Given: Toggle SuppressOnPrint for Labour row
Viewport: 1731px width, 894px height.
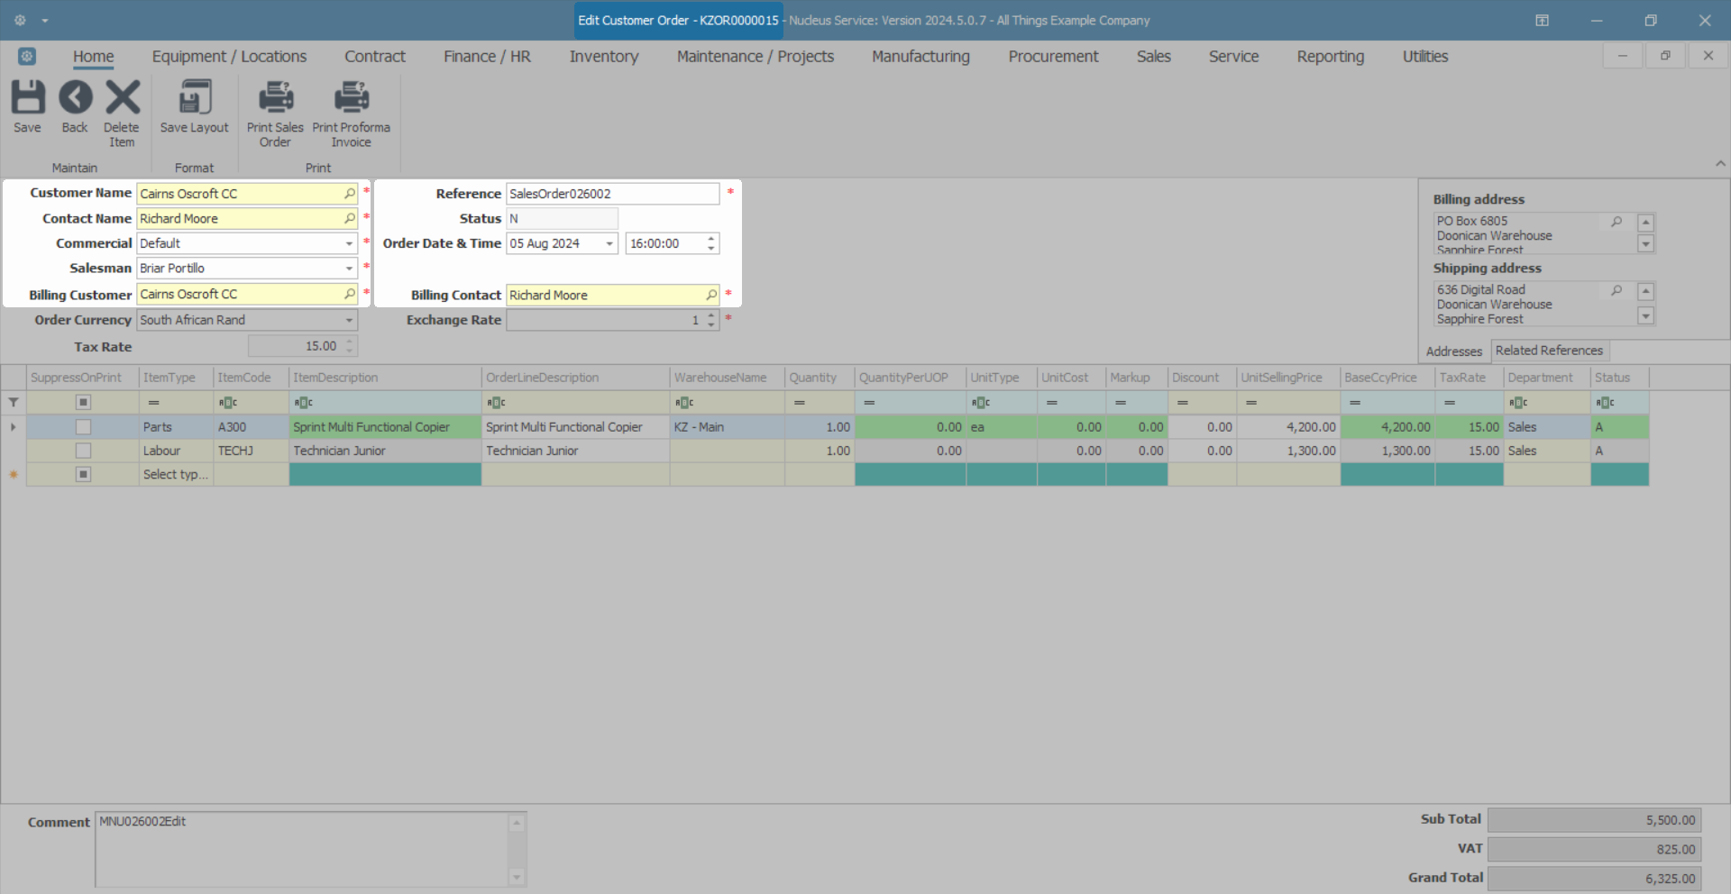Looking at the screenshot, I should coord(83,451).
